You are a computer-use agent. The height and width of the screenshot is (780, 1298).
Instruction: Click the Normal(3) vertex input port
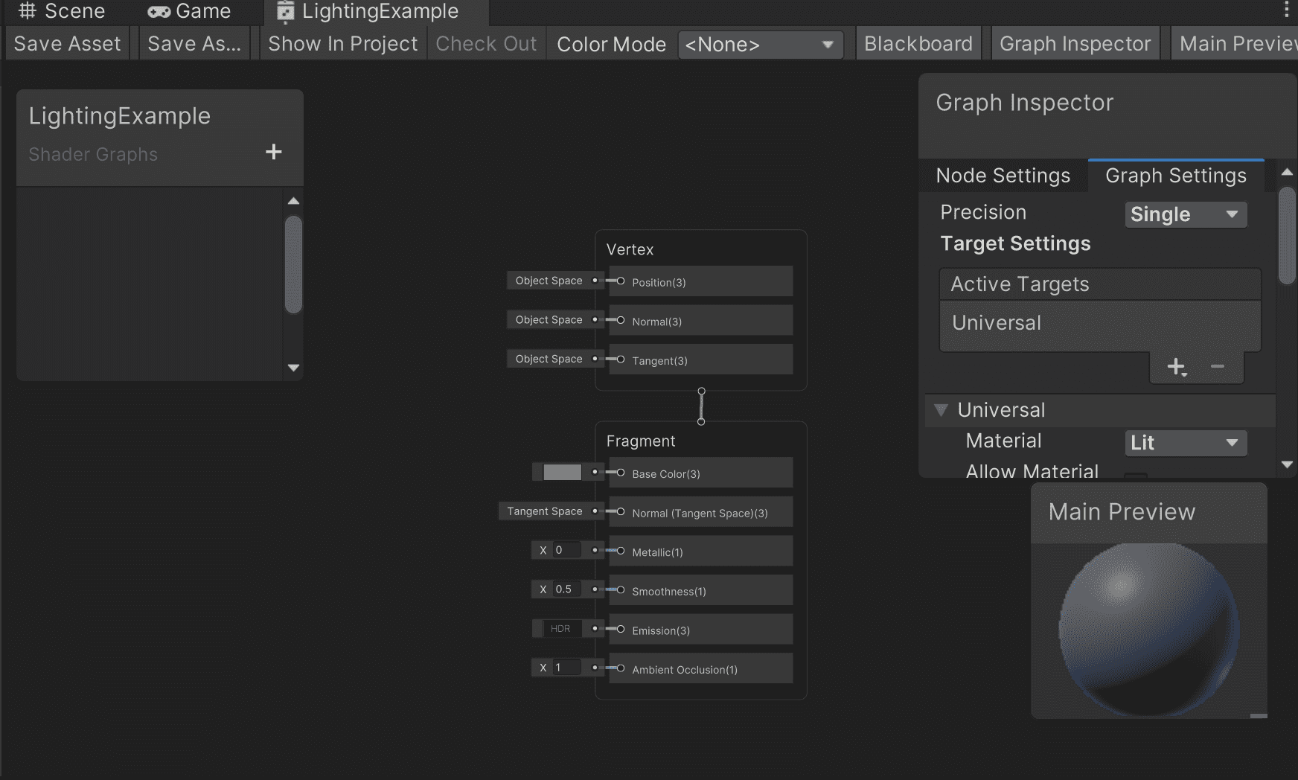(621, 320)
